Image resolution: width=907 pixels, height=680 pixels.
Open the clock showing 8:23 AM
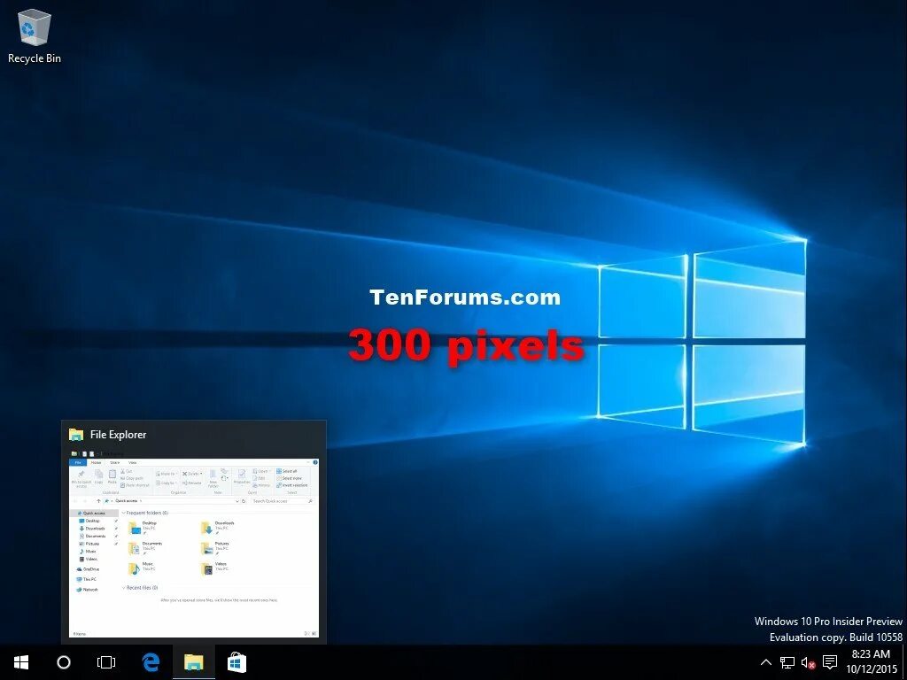[x=872, y=662]
